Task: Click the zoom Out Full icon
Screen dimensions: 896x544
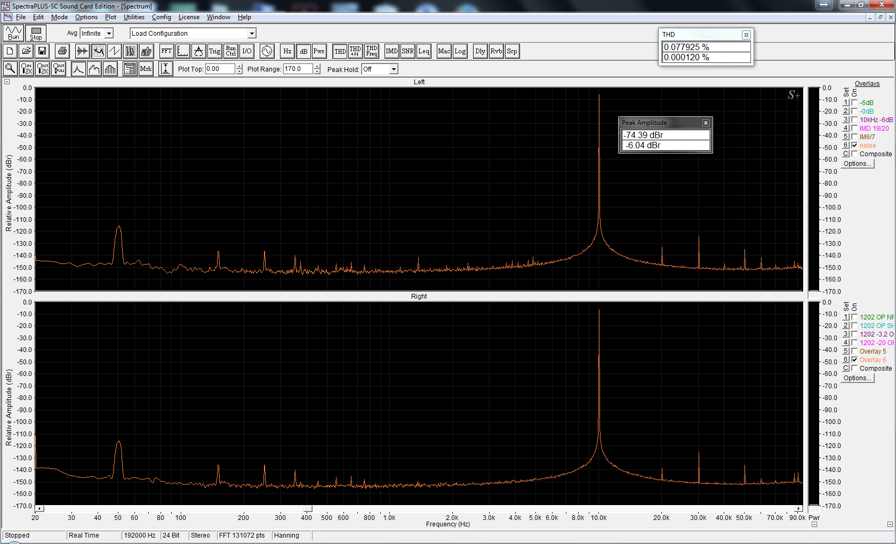Action: (59, 69)
